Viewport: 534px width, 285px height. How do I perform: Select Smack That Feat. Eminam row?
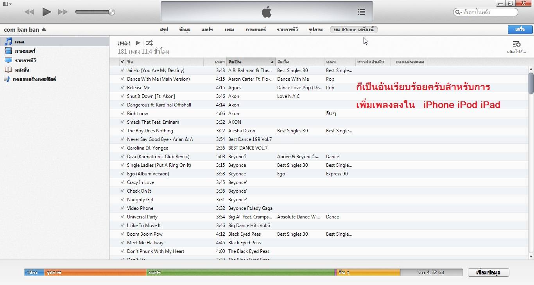pos(319,122)
